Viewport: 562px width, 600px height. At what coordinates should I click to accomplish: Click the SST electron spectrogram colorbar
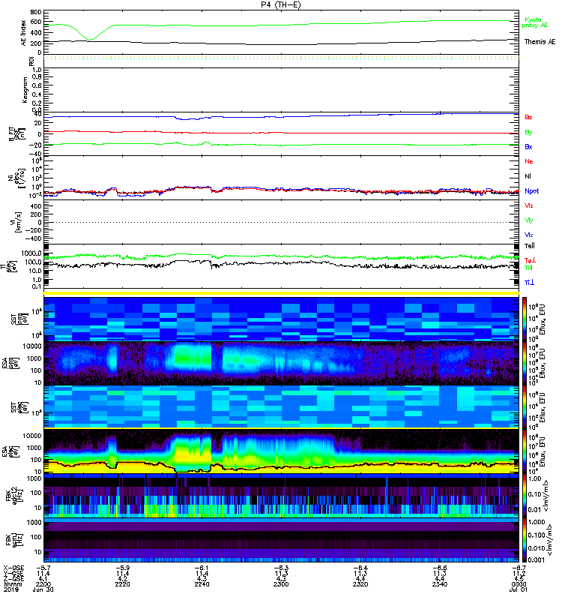click(525, 407)
